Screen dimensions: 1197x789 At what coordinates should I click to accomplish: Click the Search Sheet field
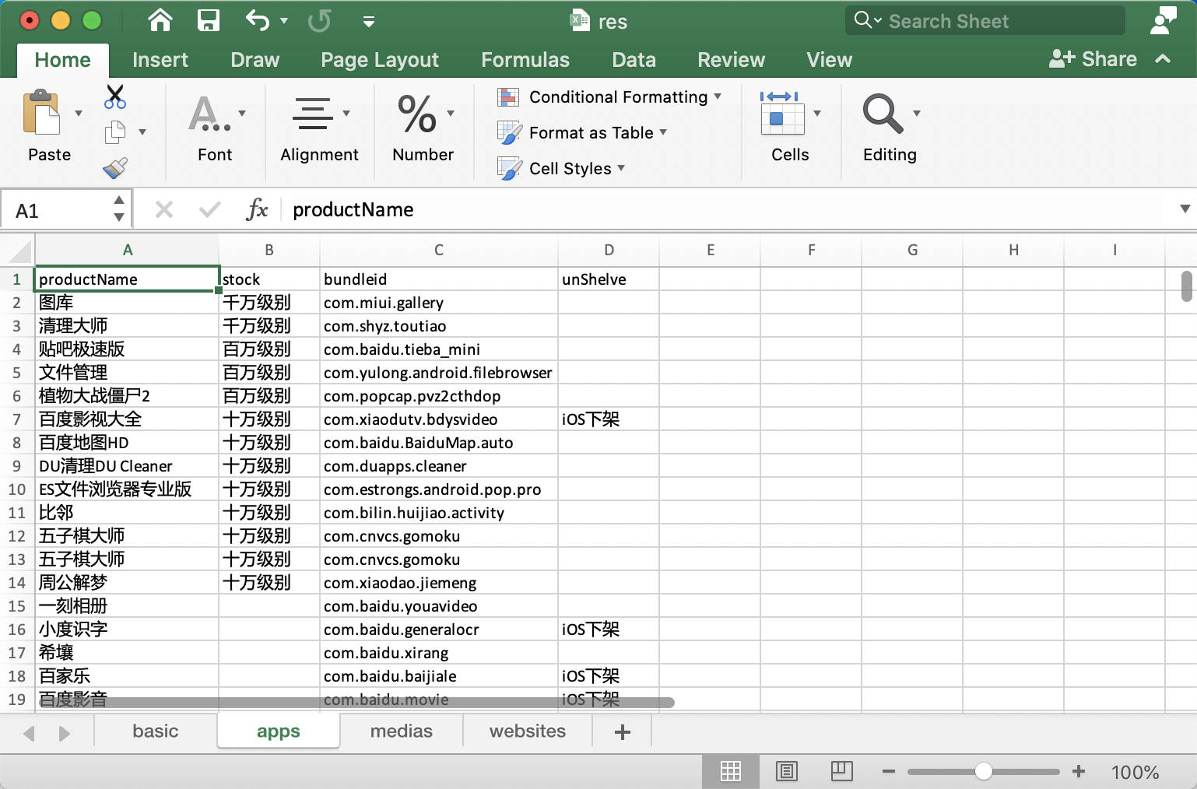click(985, 21)
